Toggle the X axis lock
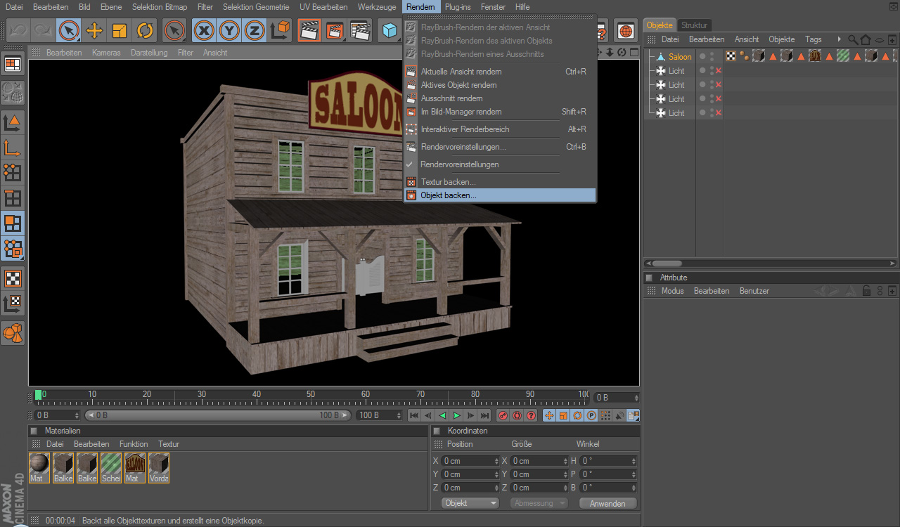900x527 pixels. (x=204, y=30)
